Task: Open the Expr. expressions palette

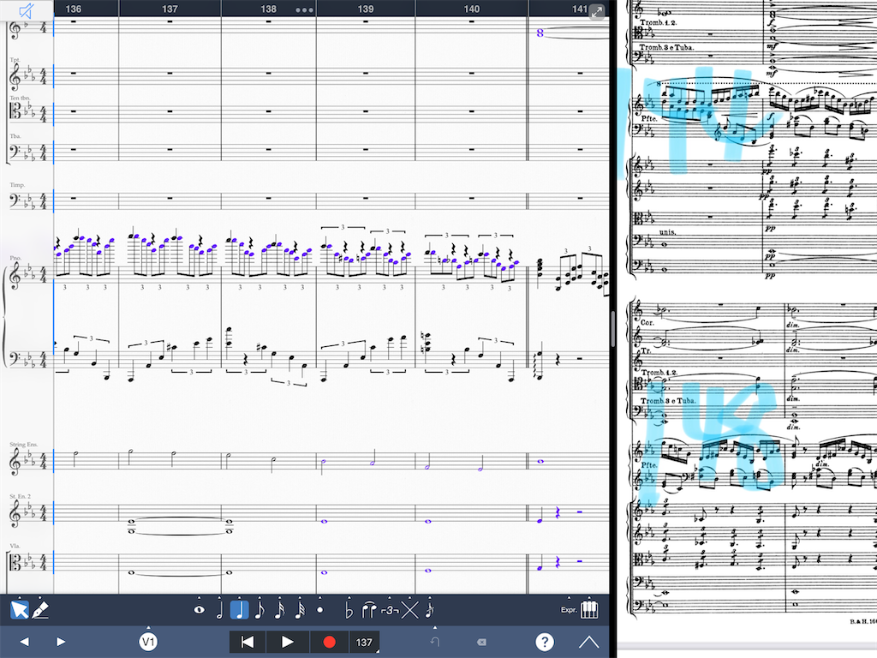Action: pos(569,610)
